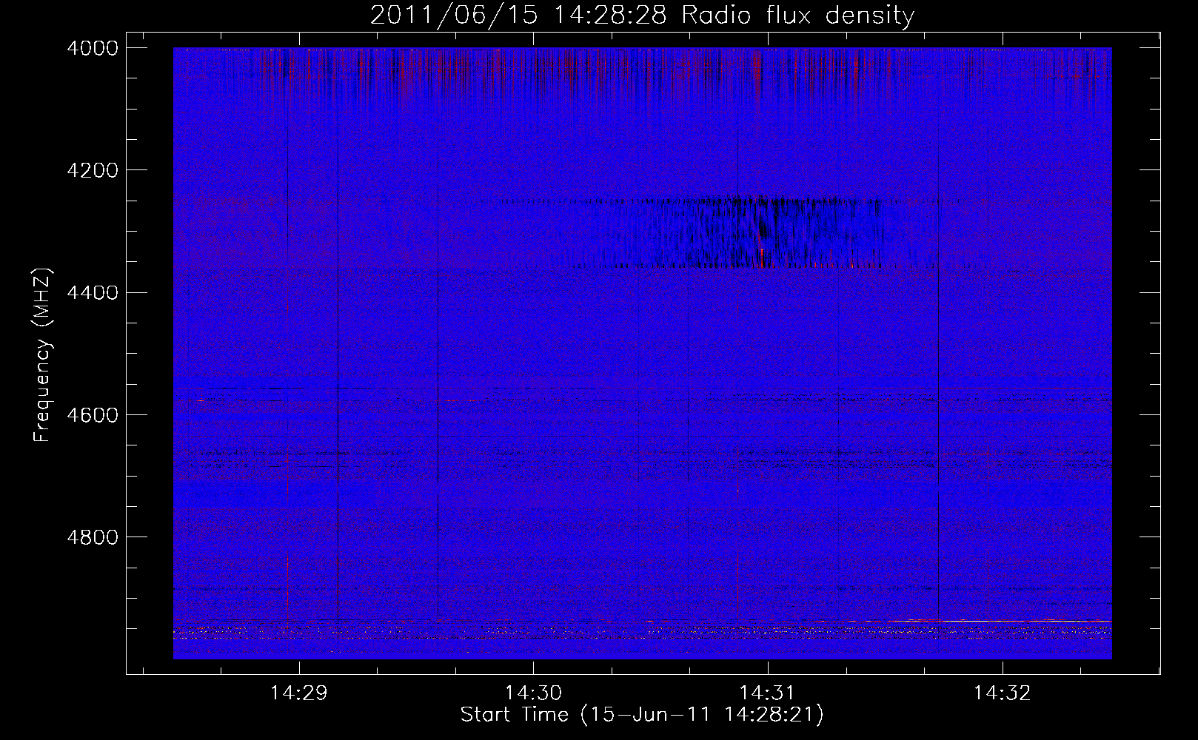The image size is (1198, 740).
Task: Click the 4400 frequency tick label
Action: coord(93,292)
